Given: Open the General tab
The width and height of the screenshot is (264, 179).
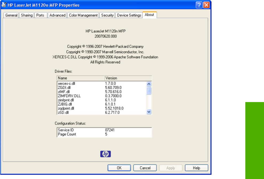Looking at the screenshot, I should tap(11, 15).
